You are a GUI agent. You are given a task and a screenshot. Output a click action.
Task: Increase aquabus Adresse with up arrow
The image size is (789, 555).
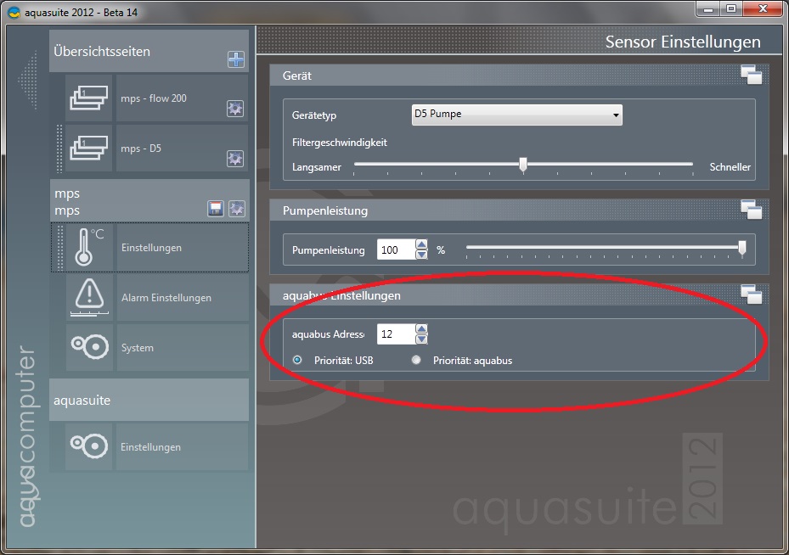[421, 328]
